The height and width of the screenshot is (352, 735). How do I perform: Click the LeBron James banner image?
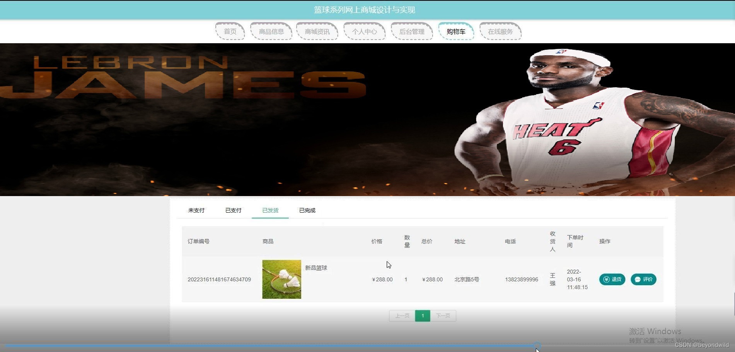point(367,120)
